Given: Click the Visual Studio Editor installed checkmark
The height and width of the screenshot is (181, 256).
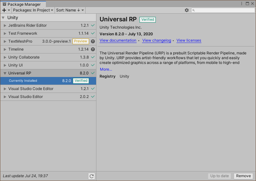Looking at the screenshot, I should click(x=93, y=97).
